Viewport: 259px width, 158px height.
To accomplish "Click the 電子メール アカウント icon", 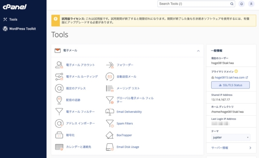I will 59,65.
